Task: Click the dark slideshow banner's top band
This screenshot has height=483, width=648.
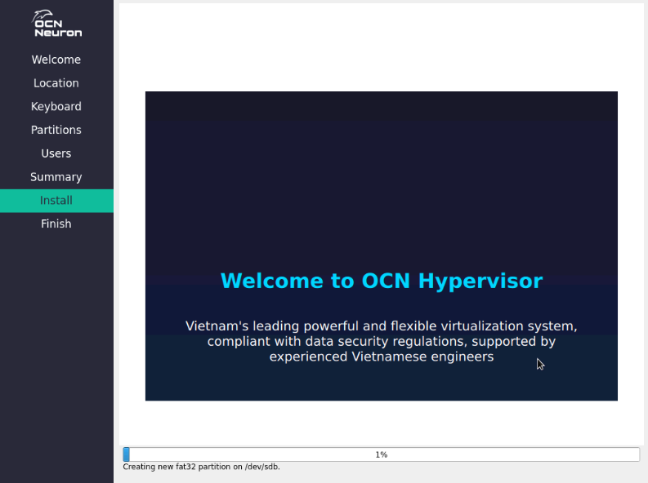Action: [x=381, y=106]
